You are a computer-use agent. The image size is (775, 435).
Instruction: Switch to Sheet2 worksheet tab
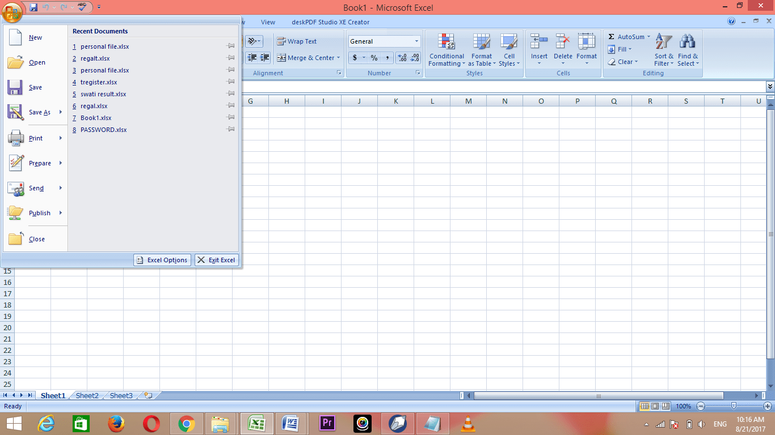click(87, 395)
